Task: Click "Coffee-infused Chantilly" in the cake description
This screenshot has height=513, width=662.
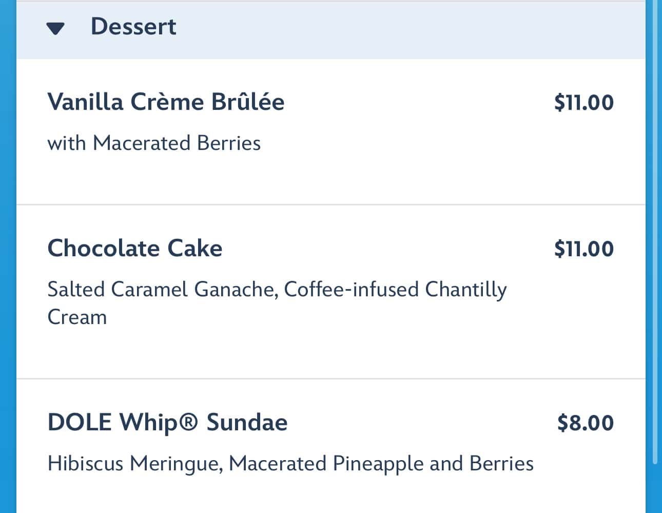Action: tap(395, 290)
